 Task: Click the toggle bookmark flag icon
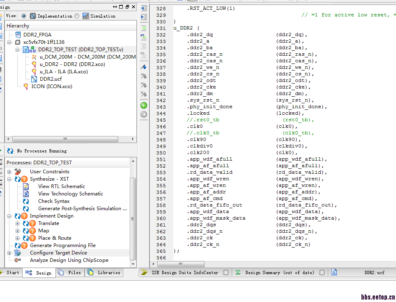coord(144,67)
